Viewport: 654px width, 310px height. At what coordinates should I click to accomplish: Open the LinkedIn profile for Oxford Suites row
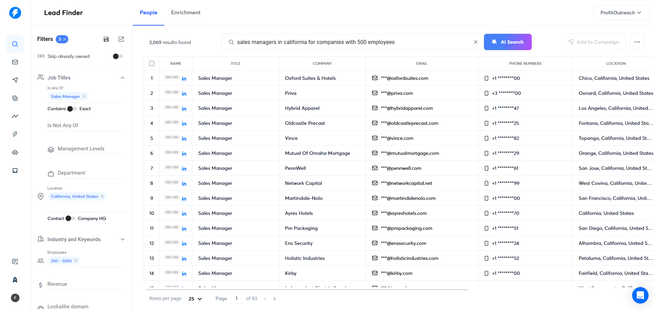point(184,78)
